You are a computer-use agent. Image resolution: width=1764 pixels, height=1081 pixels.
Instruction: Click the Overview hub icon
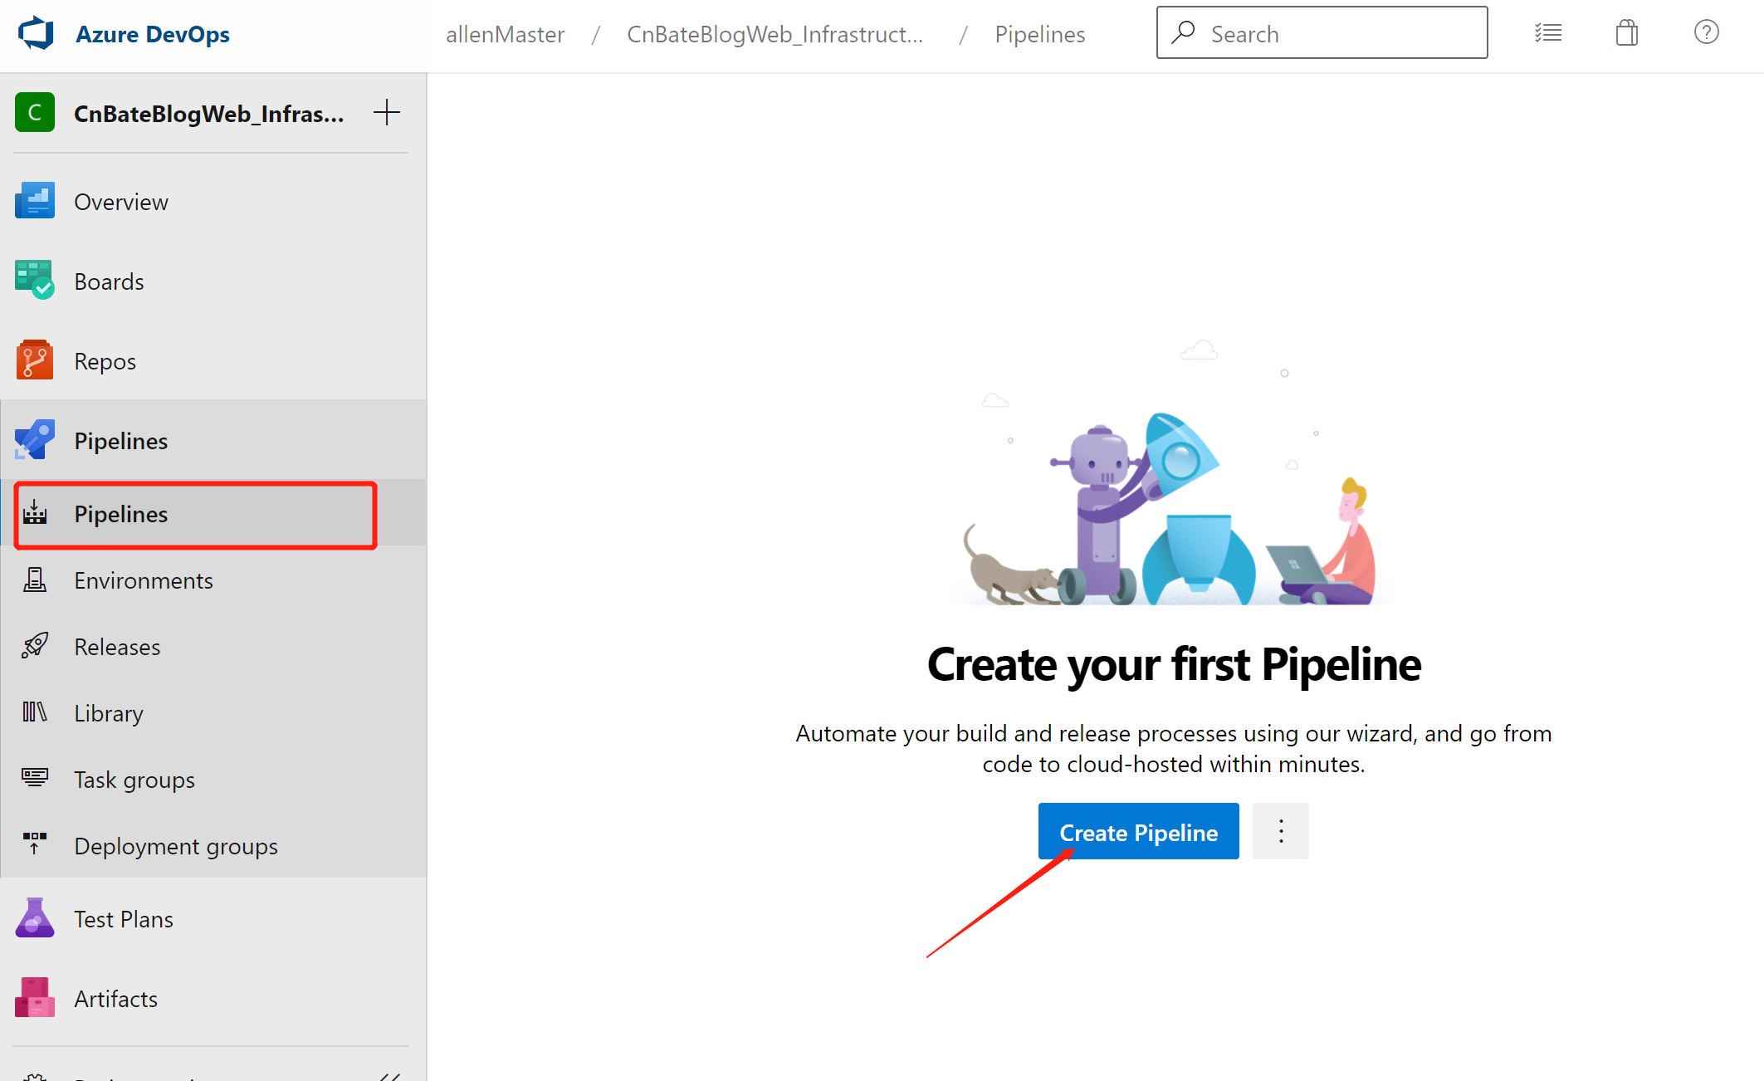point(35,201)
